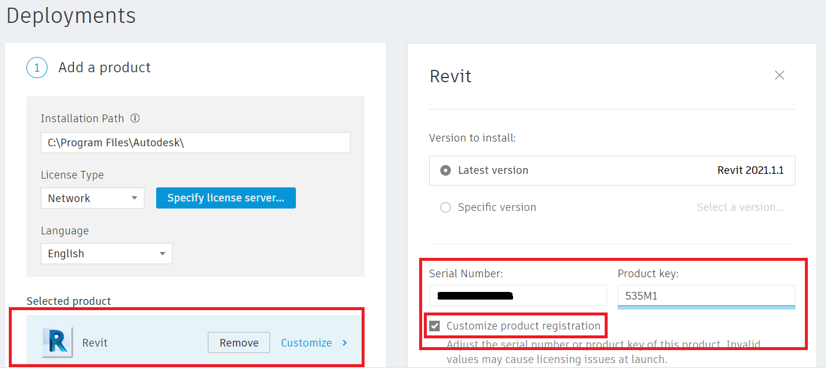Image resolution: width=826 pixels, height=373 pixels.
Task: Close the Revit customization panel
Action: point(779,75)
